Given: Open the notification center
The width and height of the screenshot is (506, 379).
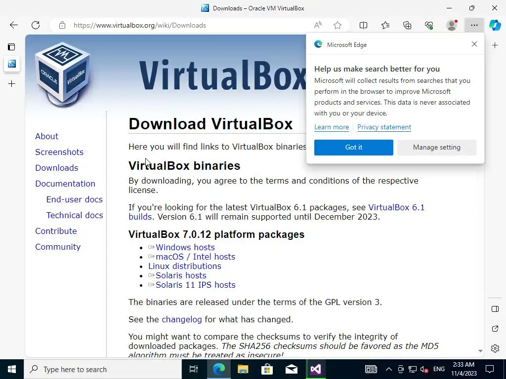Looking at the screenshot, I should pos(490,369).
